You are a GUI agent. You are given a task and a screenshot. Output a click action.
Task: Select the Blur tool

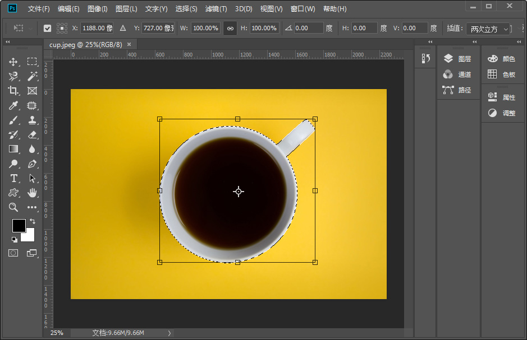pos(32,149)
